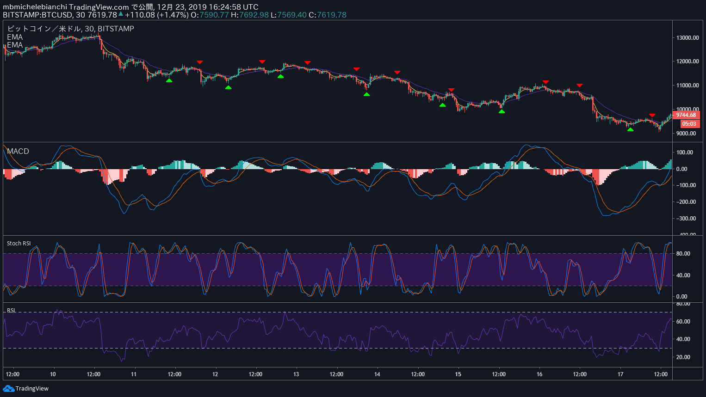The height and width of the screenshot is (397, 706).
Task: Click the -300.00 level on MACD scale
Action: click(x=685, y=219)
